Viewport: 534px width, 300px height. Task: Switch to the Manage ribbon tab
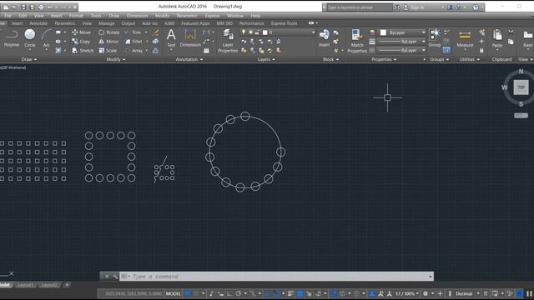pos(107,23)
